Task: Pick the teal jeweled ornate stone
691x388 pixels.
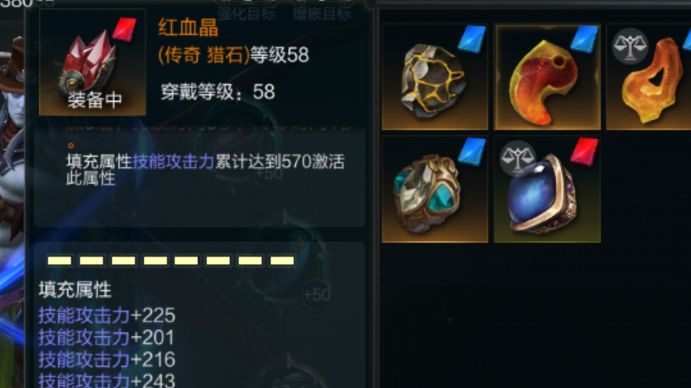Action: point(435,189)
